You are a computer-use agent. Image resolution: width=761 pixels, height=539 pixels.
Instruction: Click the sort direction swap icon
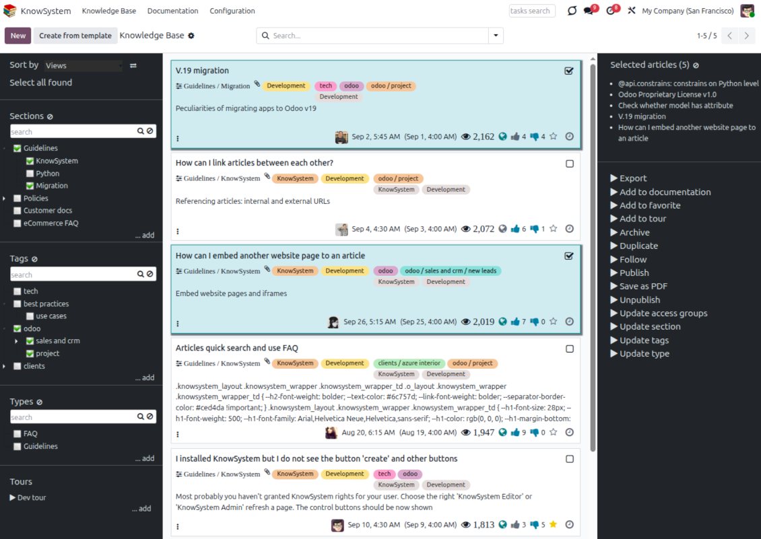[x=133, y=65]
